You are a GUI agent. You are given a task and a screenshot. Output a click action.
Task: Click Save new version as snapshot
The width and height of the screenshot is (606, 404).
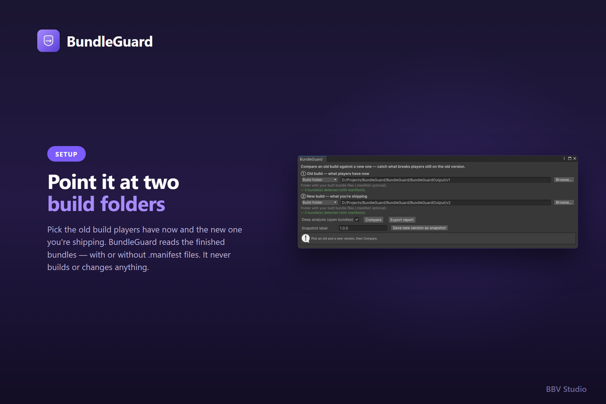point(419,228)
